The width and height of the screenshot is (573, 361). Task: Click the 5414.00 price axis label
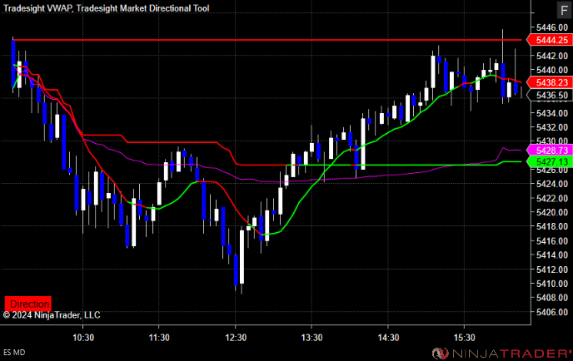(x=552, y=255)
